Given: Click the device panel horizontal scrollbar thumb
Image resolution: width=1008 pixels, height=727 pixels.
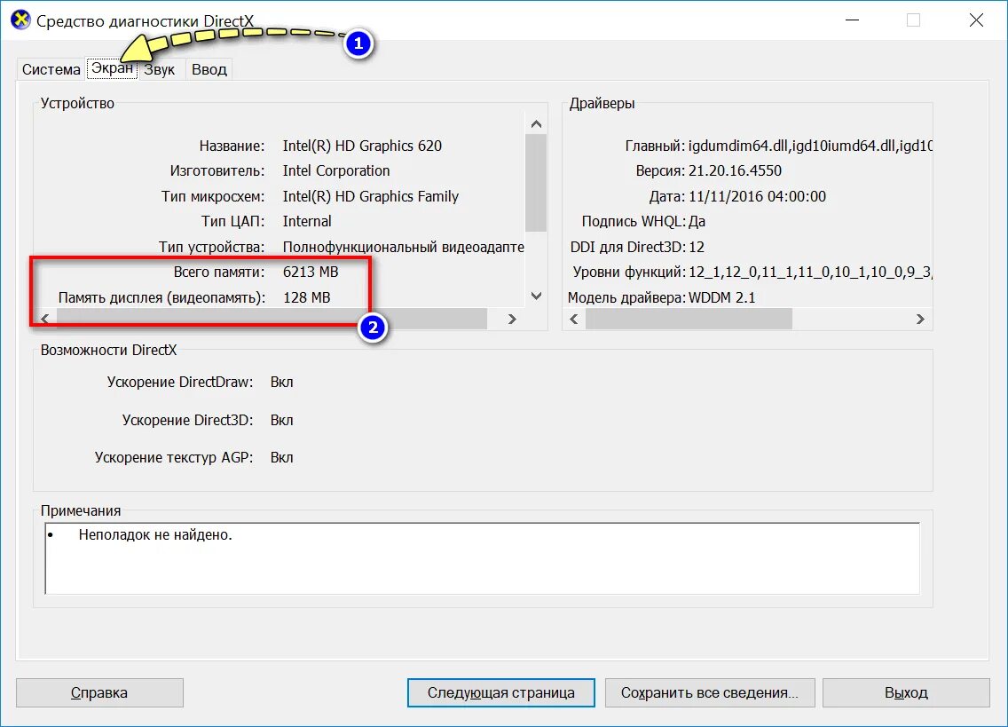Looking at the screenshot, I should coord(272,319).
